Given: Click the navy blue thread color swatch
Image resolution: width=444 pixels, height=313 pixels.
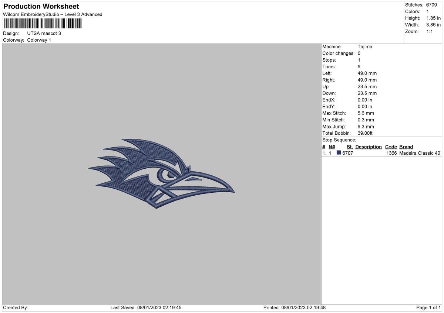Looking at the screenshot, I should click(x=339, y=153).
